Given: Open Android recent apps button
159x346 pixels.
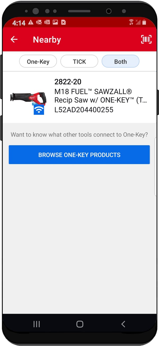Looking at the screenshot, I should point(36,324).
